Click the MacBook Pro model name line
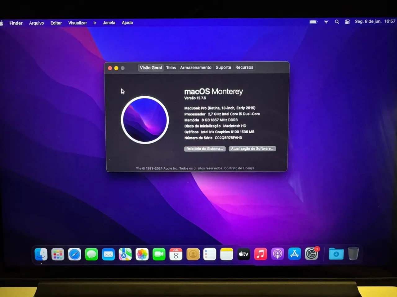 220,108
